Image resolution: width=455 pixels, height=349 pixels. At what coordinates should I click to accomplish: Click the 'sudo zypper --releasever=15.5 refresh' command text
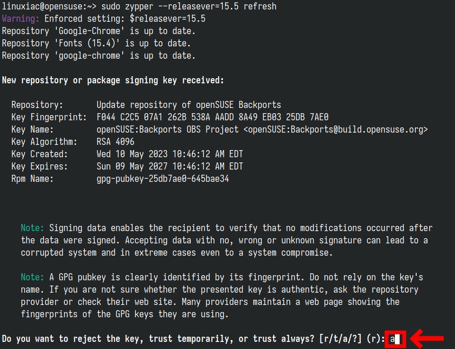pyautogui.click(x=188, y=6)
